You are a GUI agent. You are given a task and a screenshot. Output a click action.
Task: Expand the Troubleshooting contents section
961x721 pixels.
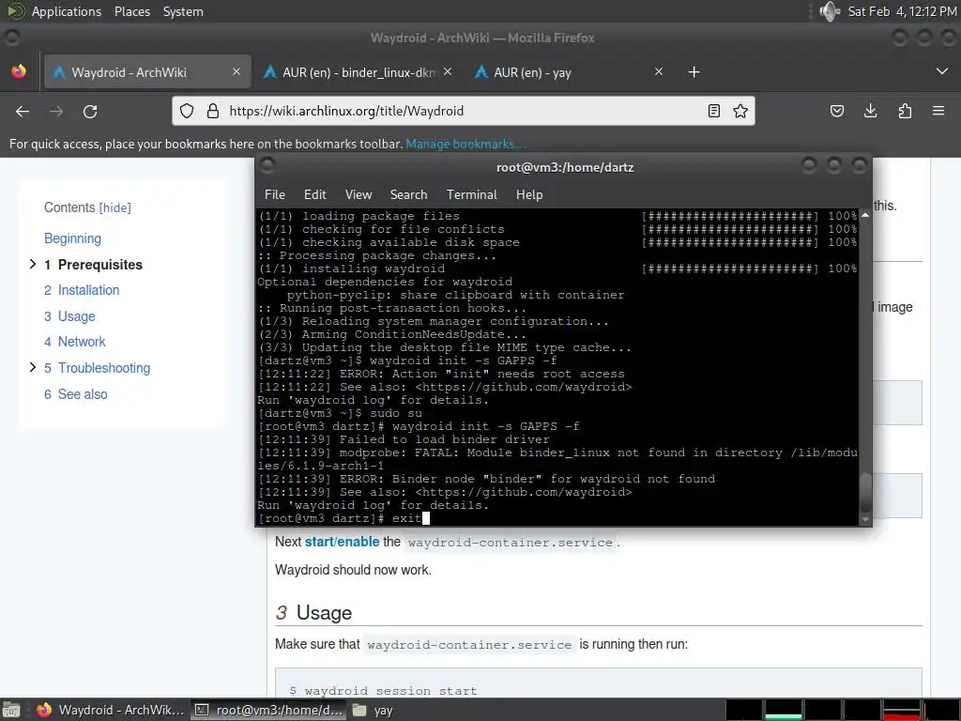(x=33, y=367)
